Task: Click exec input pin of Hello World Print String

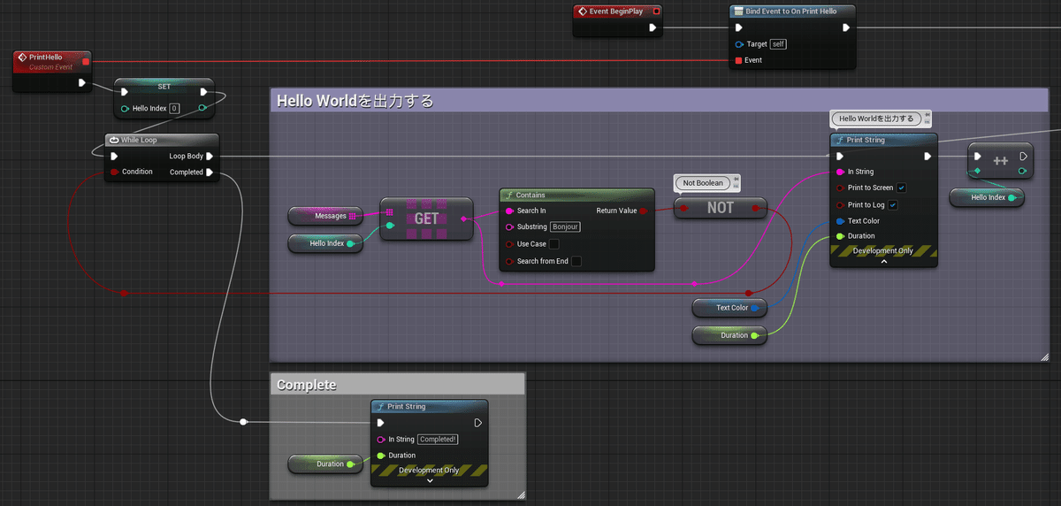Action: tap(839, 157)
